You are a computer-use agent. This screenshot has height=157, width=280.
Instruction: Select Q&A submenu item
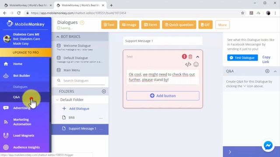coord(16,97)
